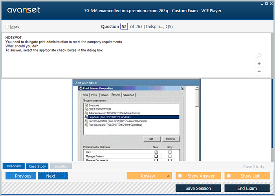Open the Overview section tab

point(14,166)
